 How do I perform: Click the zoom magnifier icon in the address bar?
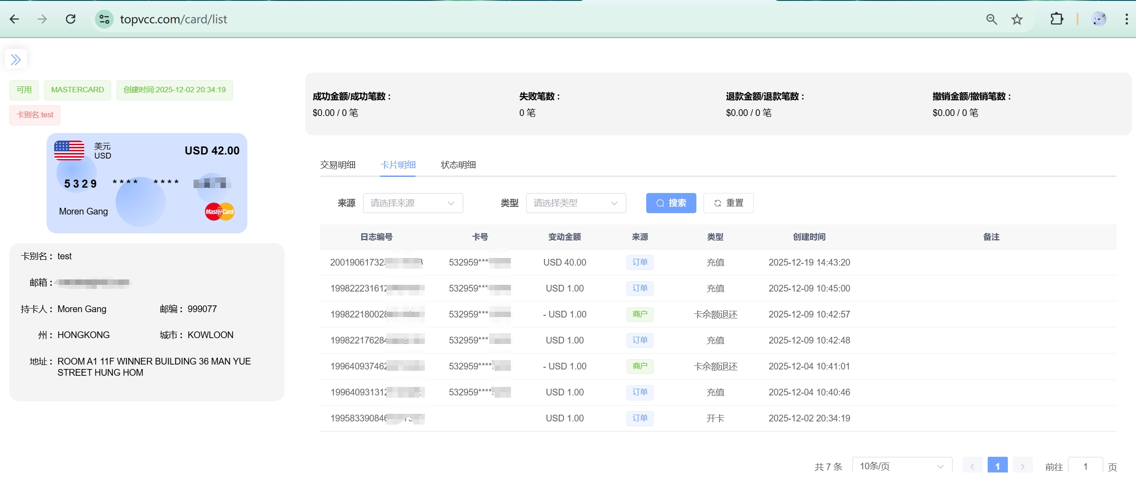pos(992,19)
